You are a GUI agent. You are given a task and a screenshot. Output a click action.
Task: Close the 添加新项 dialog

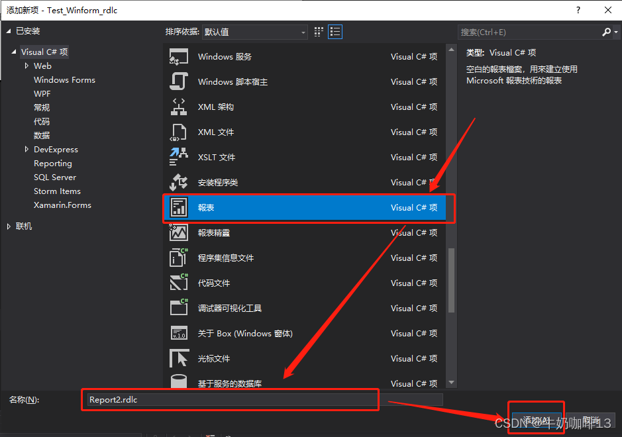(x=607, y=11)
